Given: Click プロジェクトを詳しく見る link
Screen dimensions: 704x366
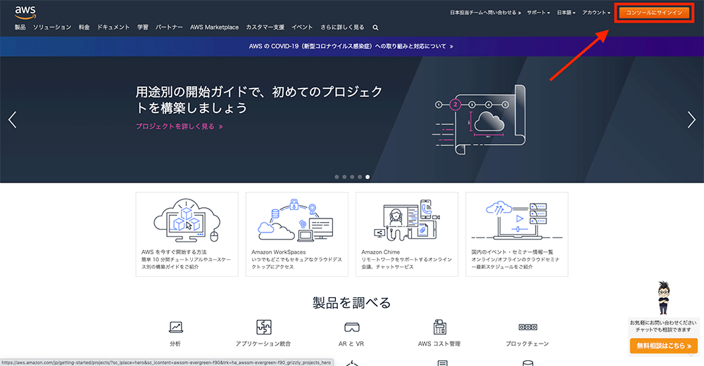Looking at the screenshot, I should [180, 126].
